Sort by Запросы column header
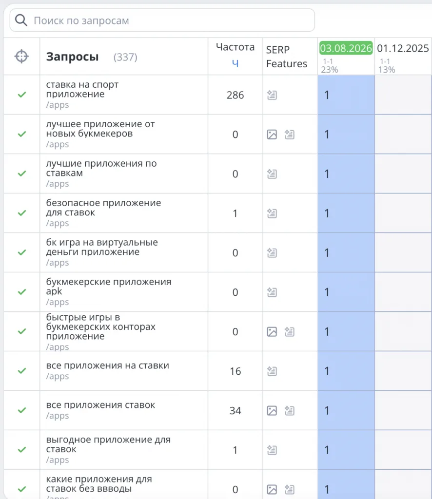This screenshot has height=499, width=432. click(x=72, y=57)
